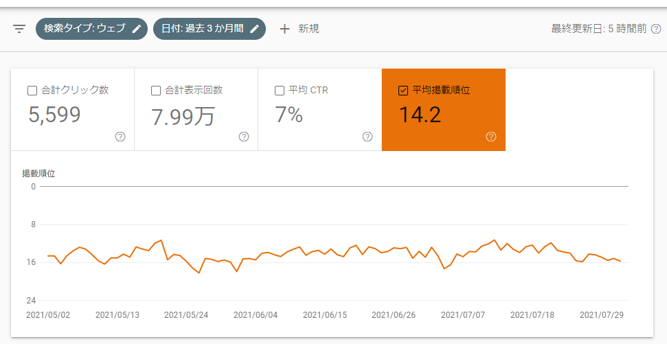Screen dimensions: 667x346
Task: Click the 掲載順位 axis title
Action: tap(38, 174)
